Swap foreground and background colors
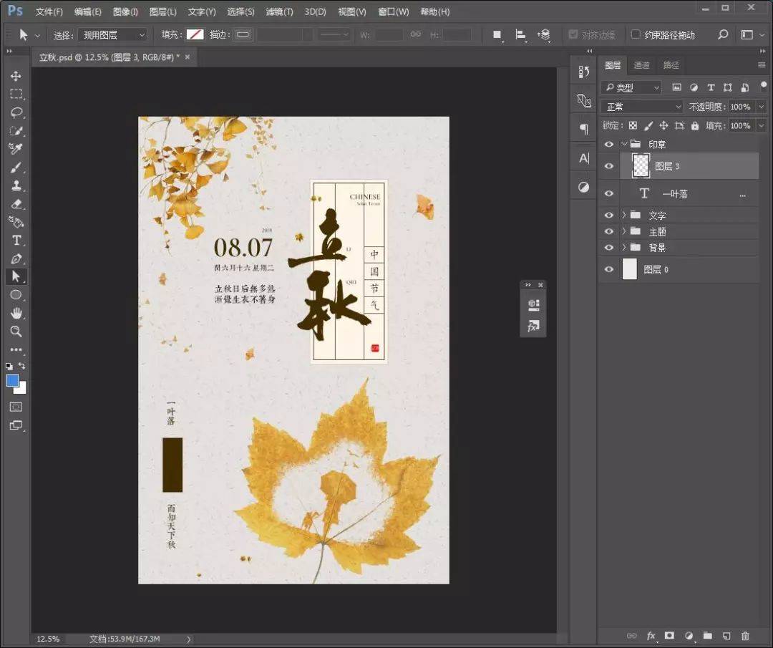773x648 pixels. (x=21, y=365)
